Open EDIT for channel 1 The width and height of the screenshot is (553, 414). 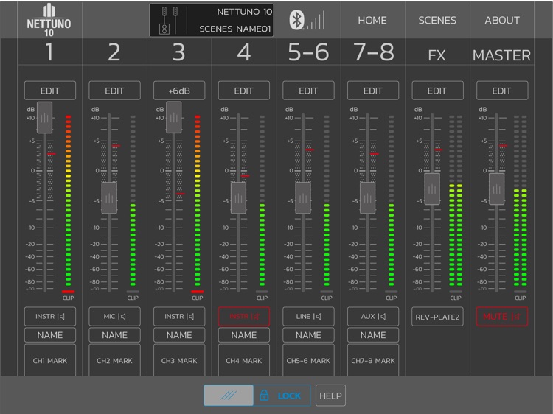pos(49,91)
